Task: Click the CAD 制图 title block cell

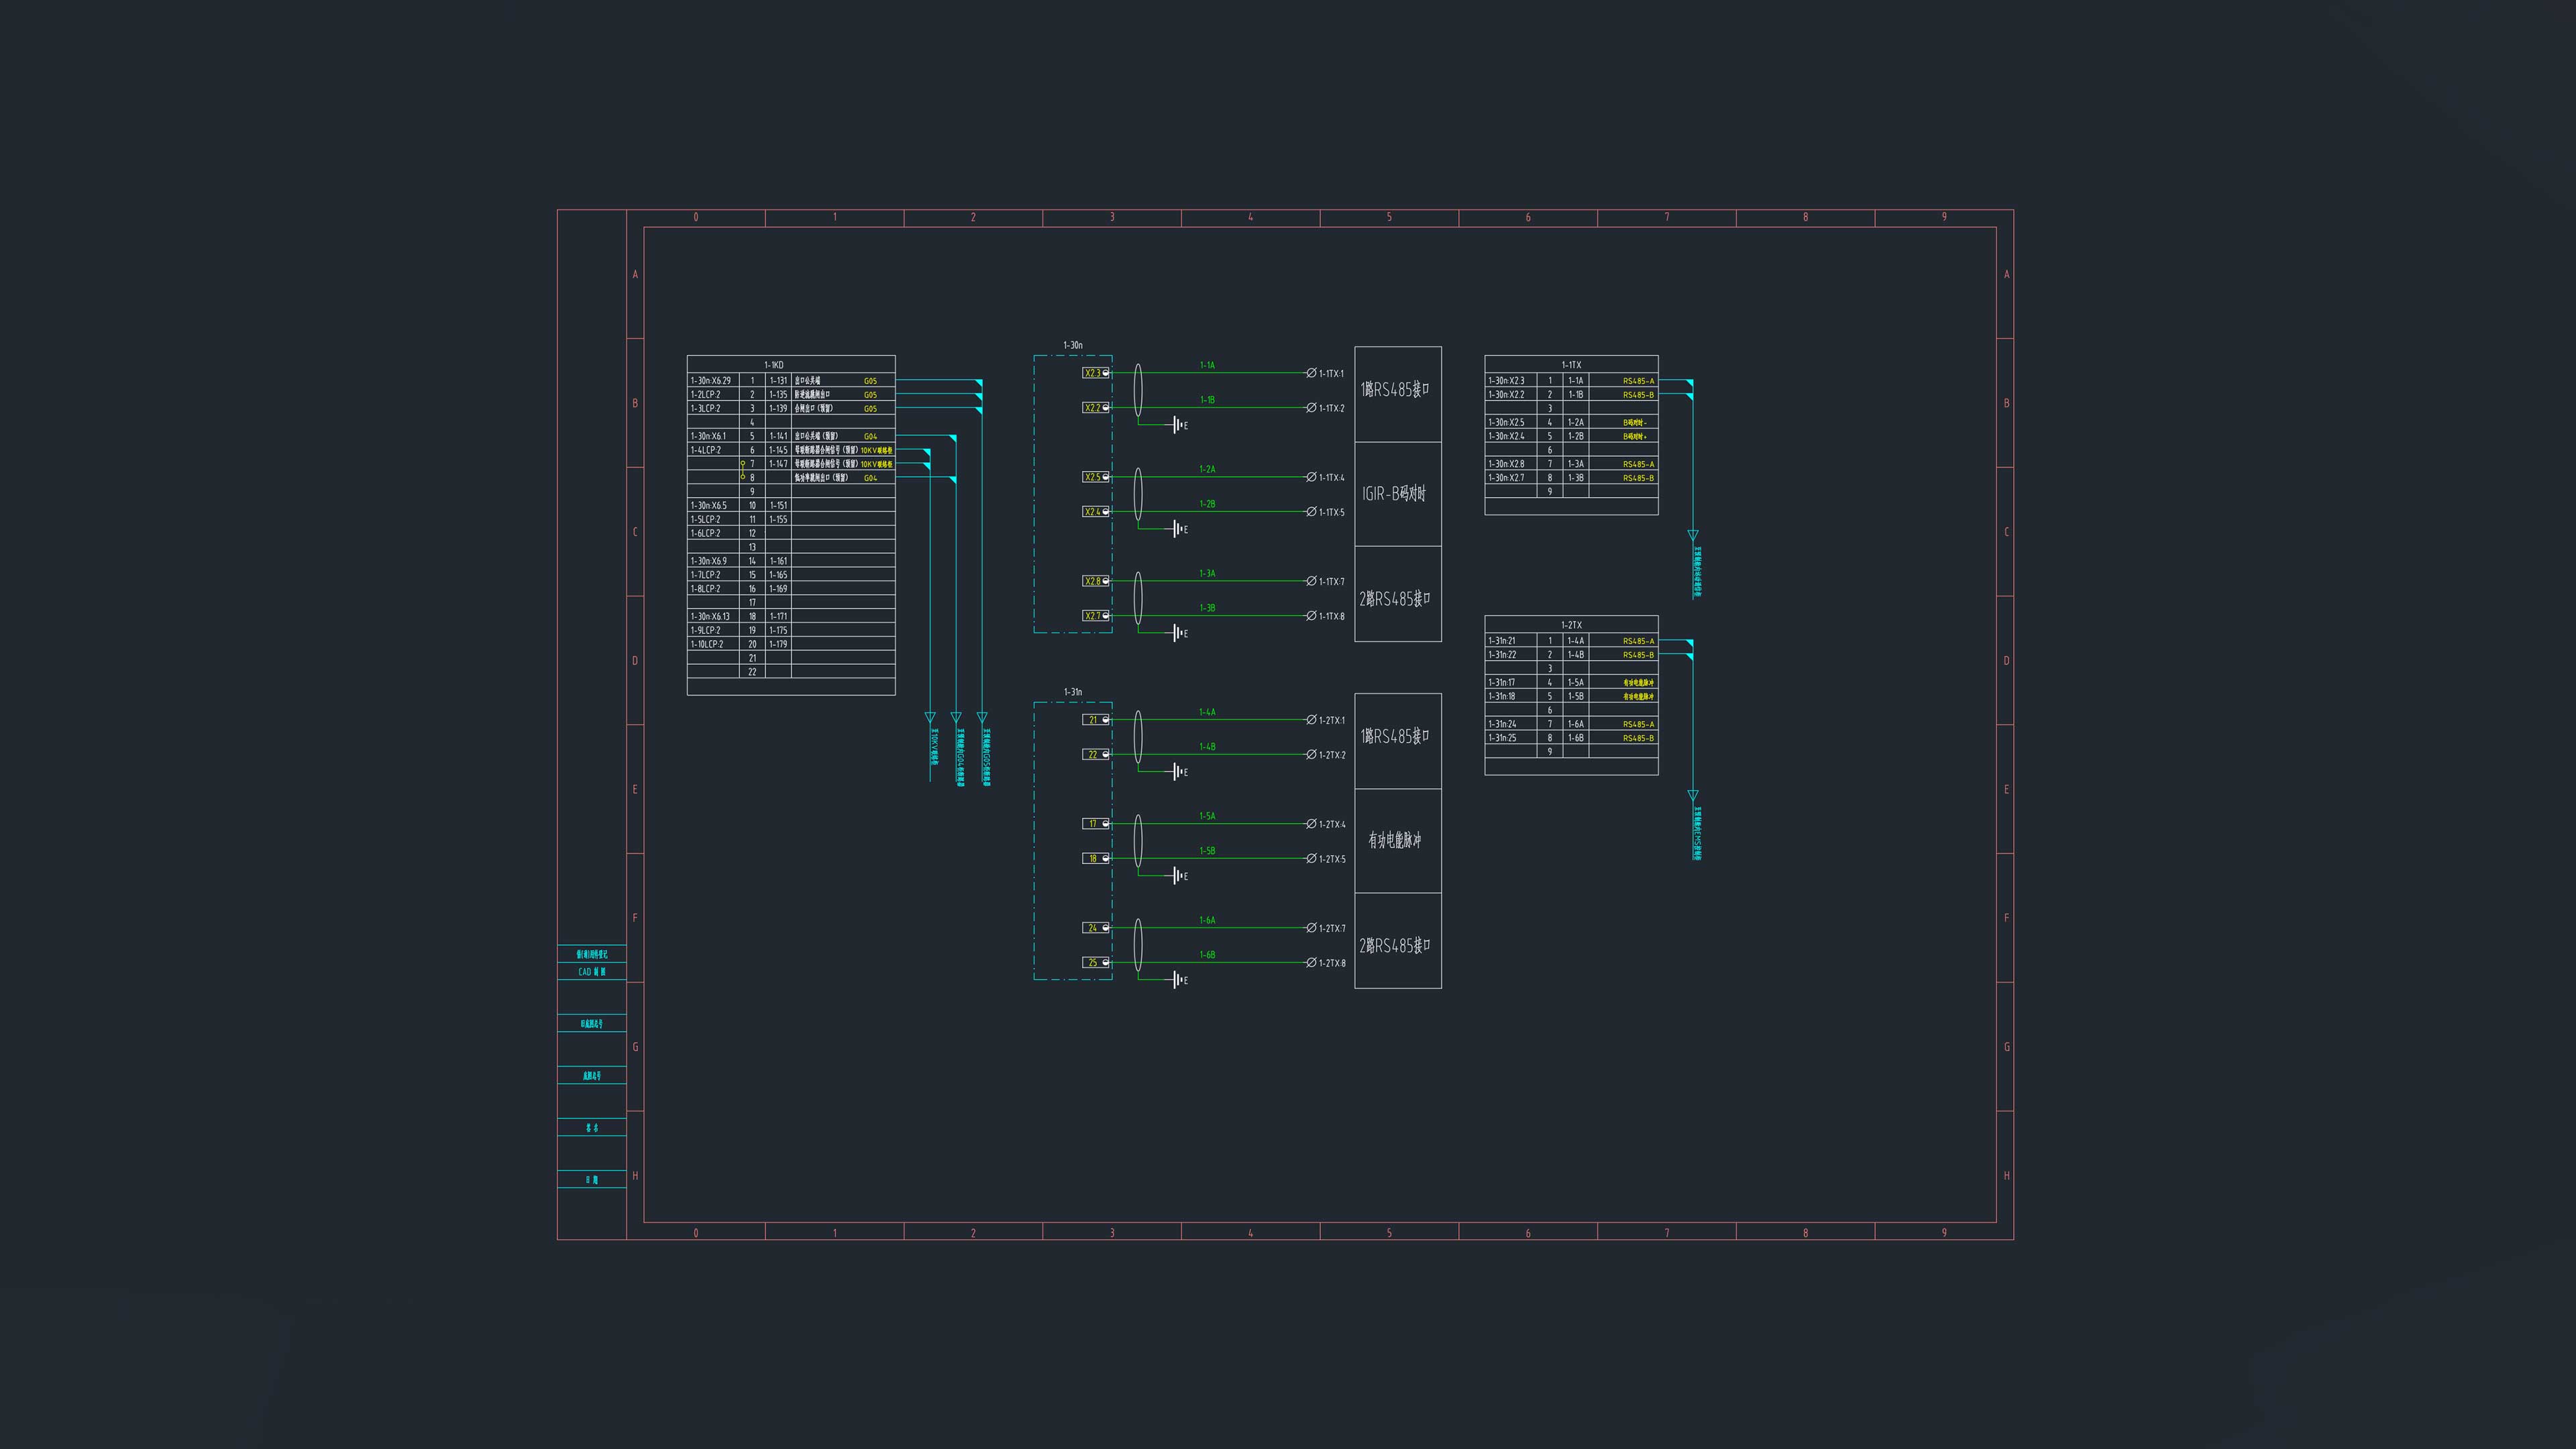Action: point(592,972)
